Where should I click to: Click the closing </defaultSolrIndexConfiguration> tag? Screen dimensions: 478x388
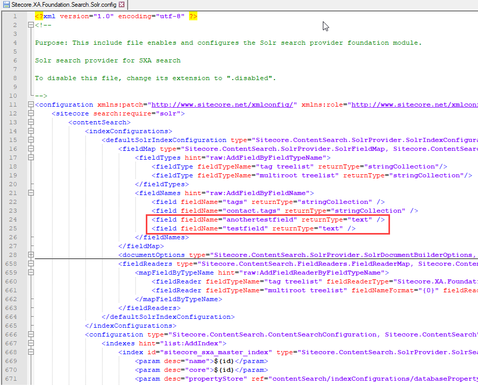tap(168, 317)
